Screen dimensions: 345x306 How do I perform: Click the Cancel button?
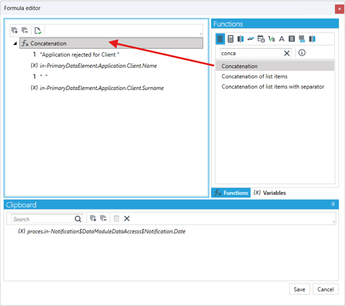(325, 289)
